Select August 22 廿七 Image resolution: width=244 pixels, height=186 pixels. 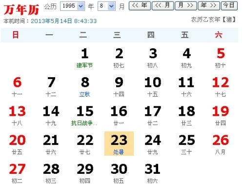click(85, 145)
